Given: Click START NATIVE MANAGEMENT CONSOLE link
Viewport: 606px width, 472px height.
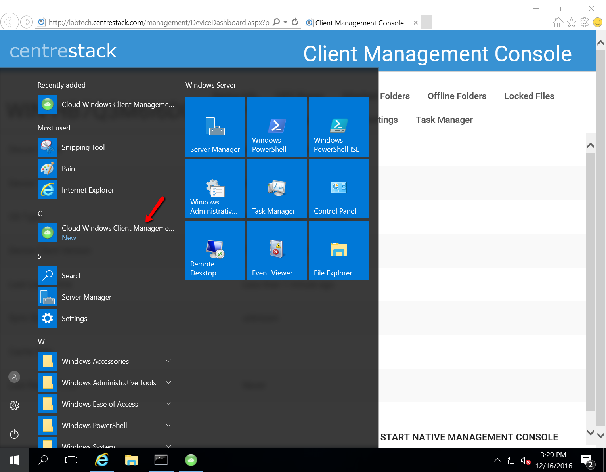Looking at the screenshot, I should click(469, 437).
